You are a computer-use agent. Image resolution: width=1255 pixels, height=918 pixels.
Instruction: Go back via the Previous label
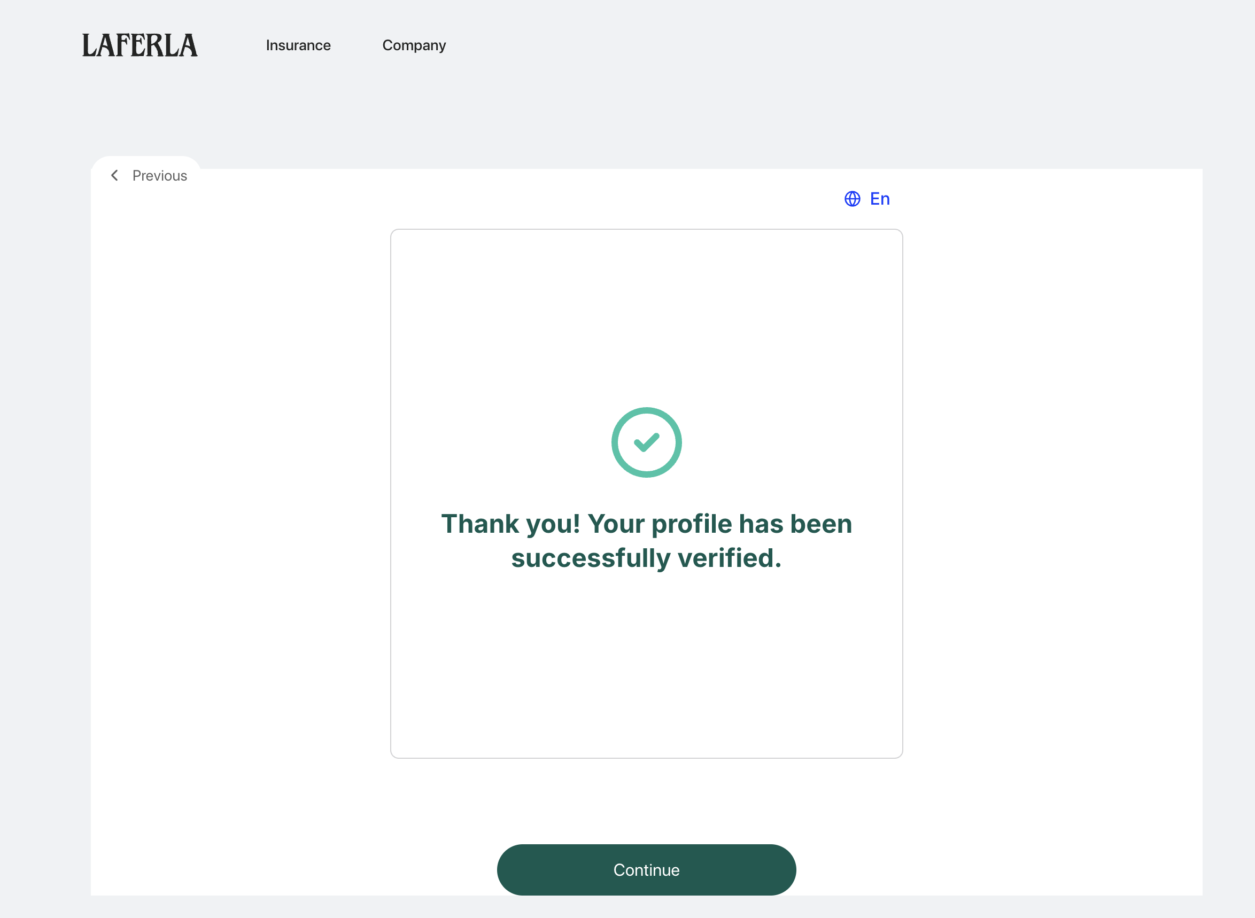pyautogui.click(x=159, y=176)
